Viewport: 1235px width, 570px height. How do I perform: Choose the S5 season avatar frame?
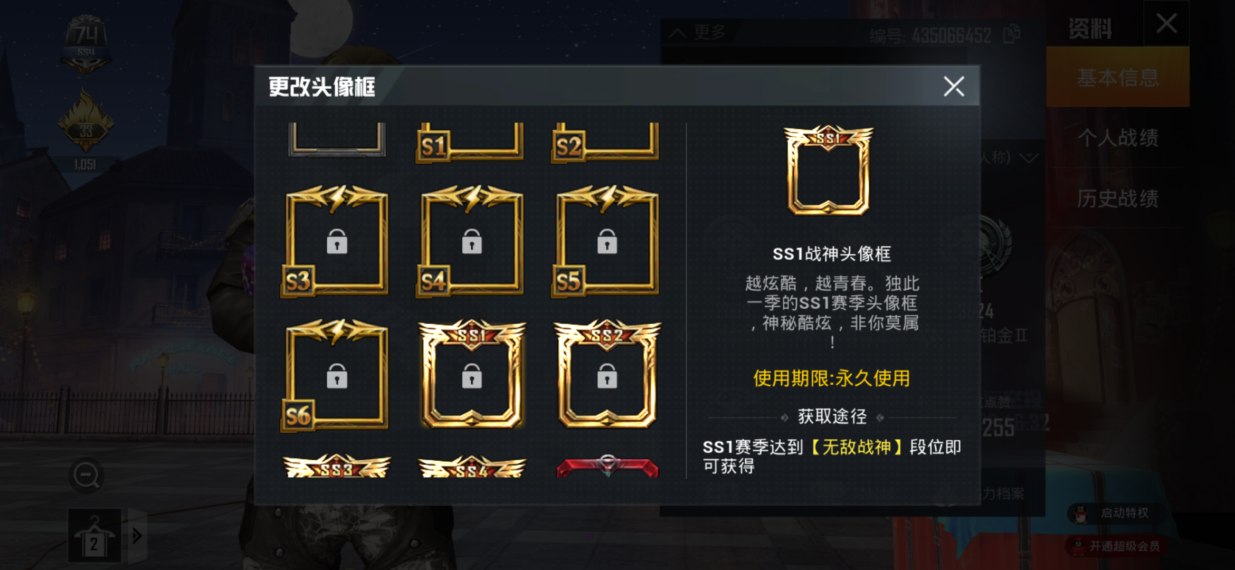(606, 242)
